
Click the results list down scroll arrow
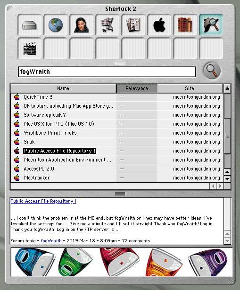pos(227,179)
